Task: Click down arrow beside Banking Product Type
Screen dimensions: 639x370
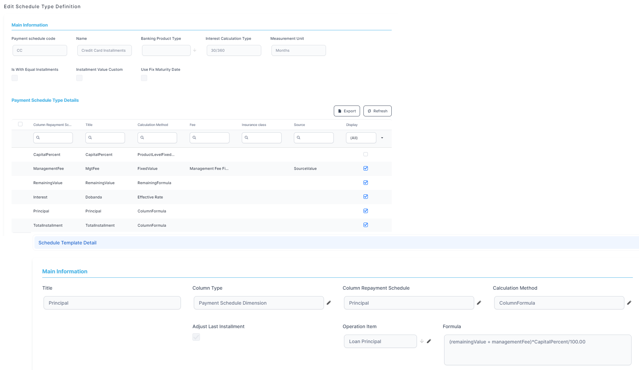Action: [x=195, y=50]
